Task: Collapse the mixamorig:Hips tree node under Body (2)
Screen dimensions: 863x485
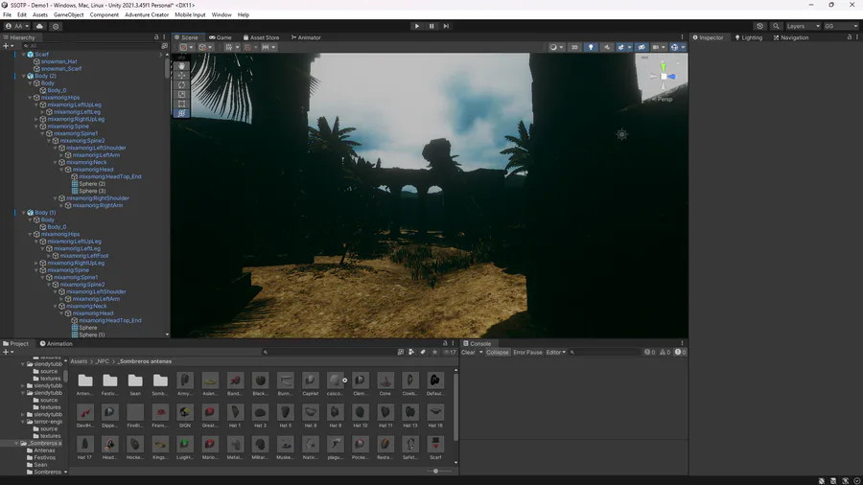Action: (x=31, y=98)
